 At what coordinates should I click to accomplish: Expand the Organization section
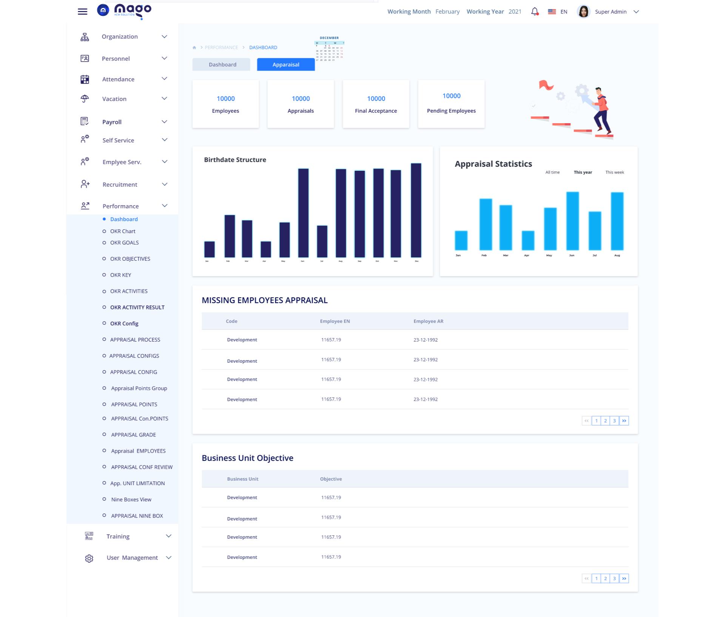(x=119, y=36)
